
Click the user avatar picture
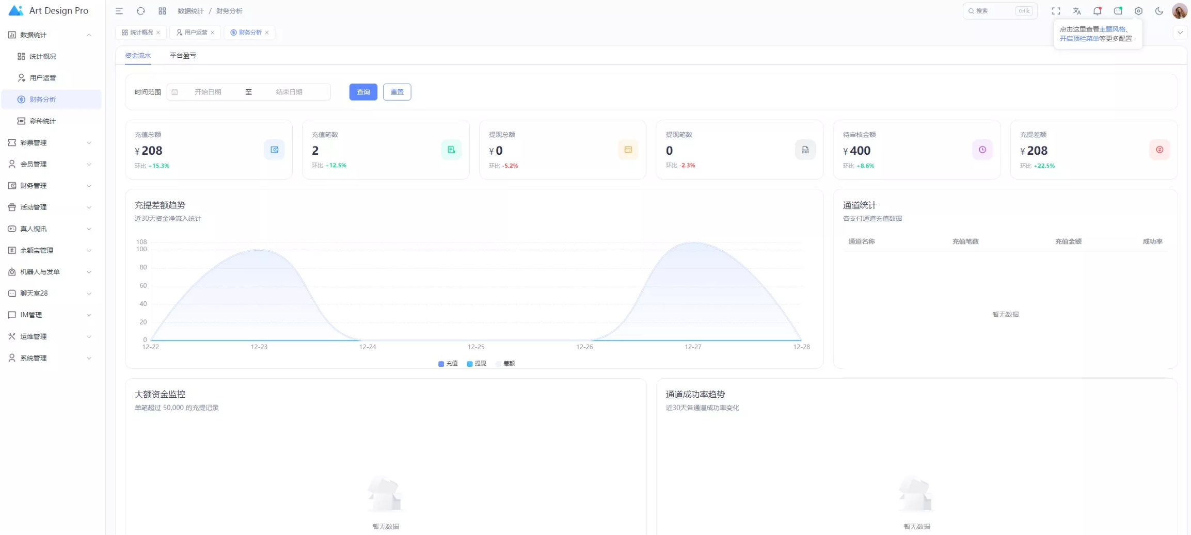pyautogui.click(x=1179, y=11)
